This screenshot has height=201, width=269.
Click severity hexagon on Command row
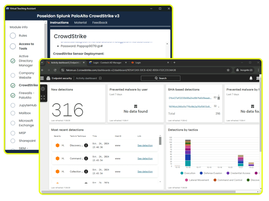58,159
